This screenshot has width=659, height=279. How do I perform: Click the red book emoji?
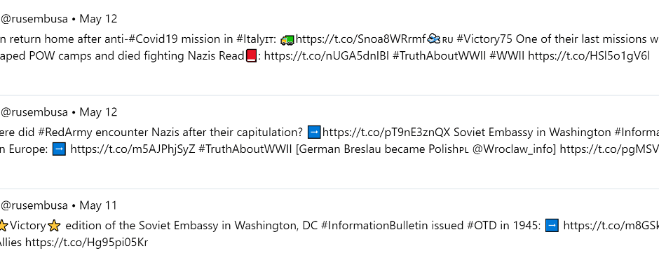(x=251, y=56)
